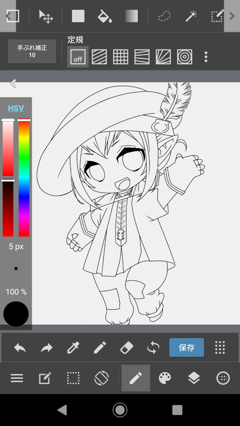
Task: Undo the last stroke
Action: coord(20,348)
